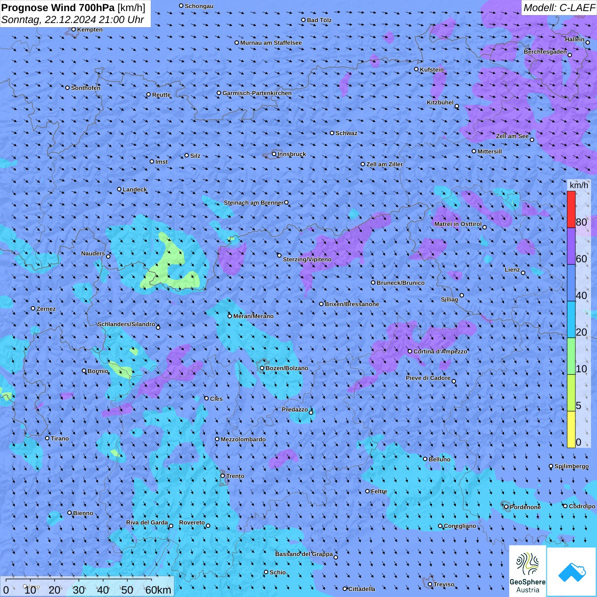
Task: Click the 'Schongau' label
Action: click(199, 6)
